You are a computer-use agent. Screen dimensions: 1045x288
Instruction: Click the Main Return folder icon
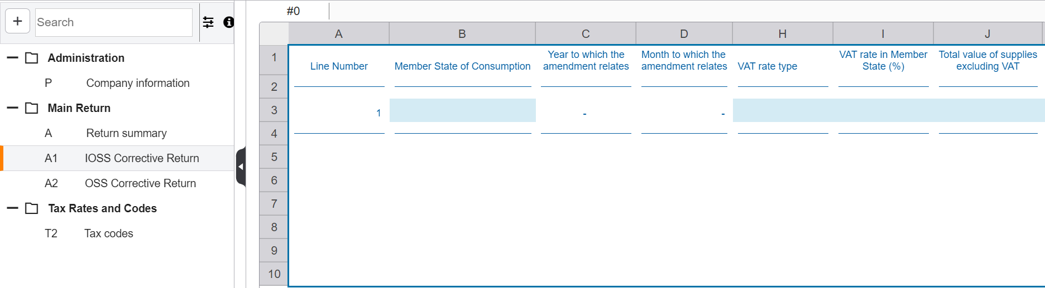click(32, 108)
